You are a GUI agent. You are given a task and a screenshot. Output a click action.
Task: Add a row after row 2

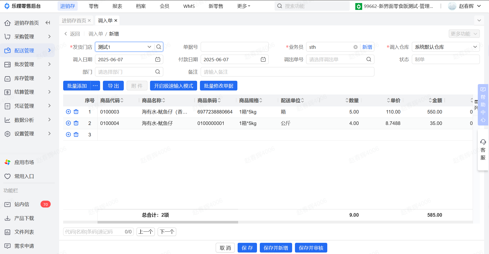pyautogui.click(x=68, y=123)
